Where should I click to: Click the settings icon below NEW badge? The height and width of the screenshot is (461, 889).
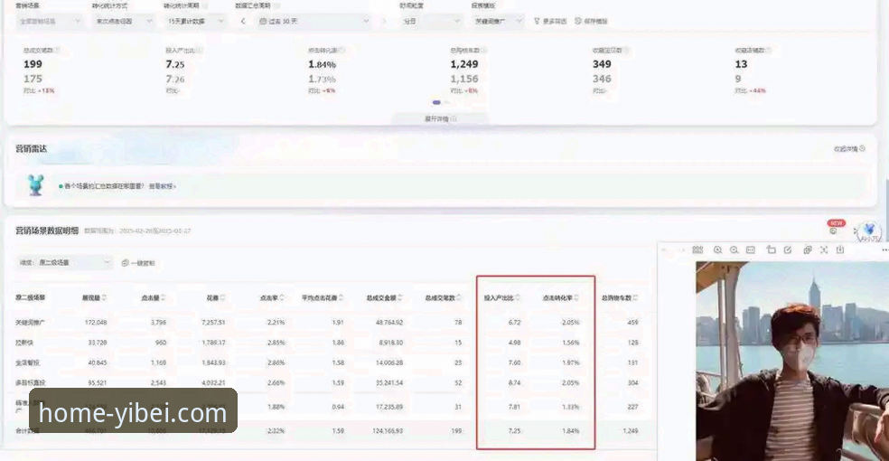833,230
